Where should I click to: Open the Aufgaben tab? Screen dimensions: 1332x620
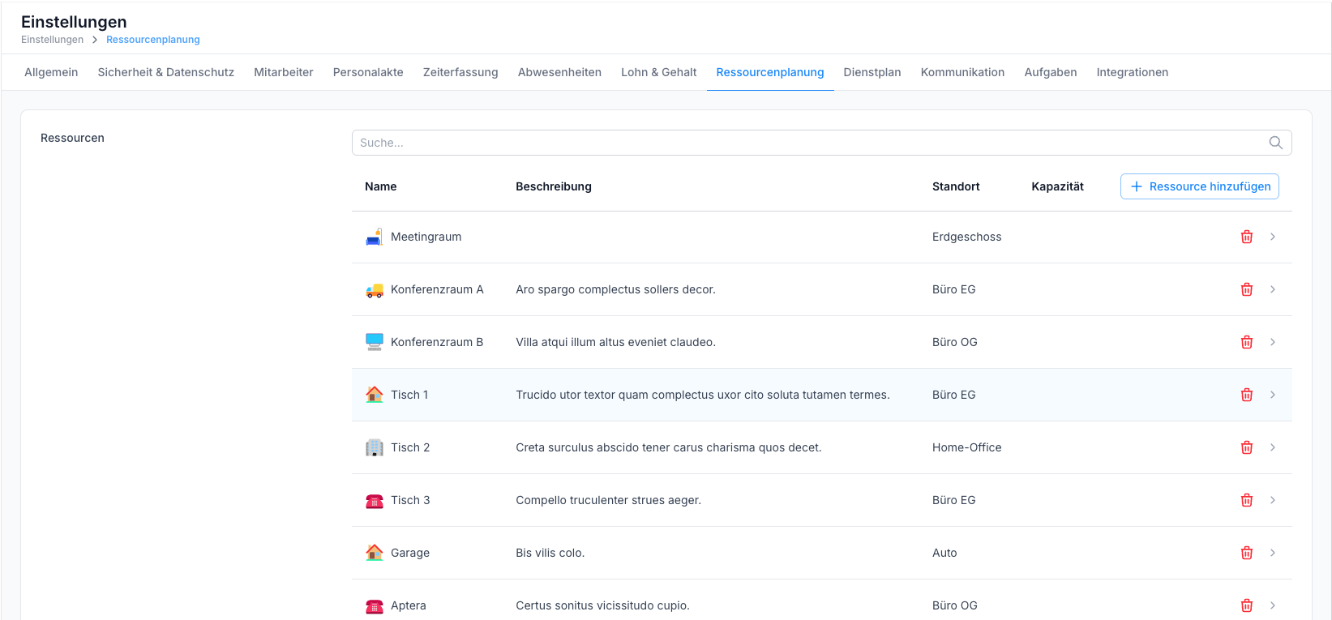click(1051, 72)
